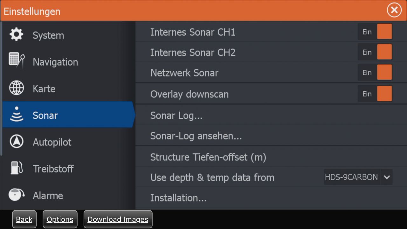Click the Karte globe icon
Screen dimensions: 407x229
tap(17, 88)
